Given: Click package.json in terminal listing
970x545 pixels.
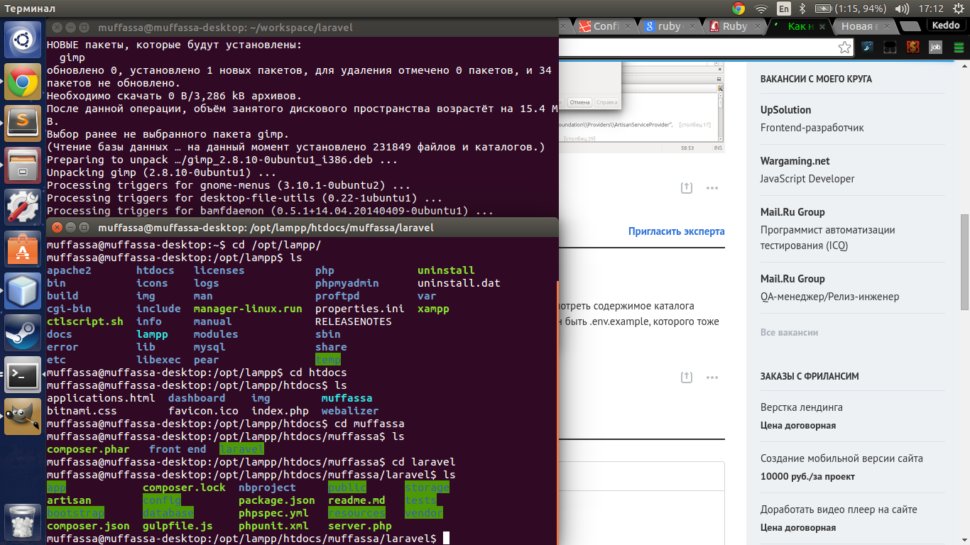Looking at the screenshot, I should (x=277, y=500).
